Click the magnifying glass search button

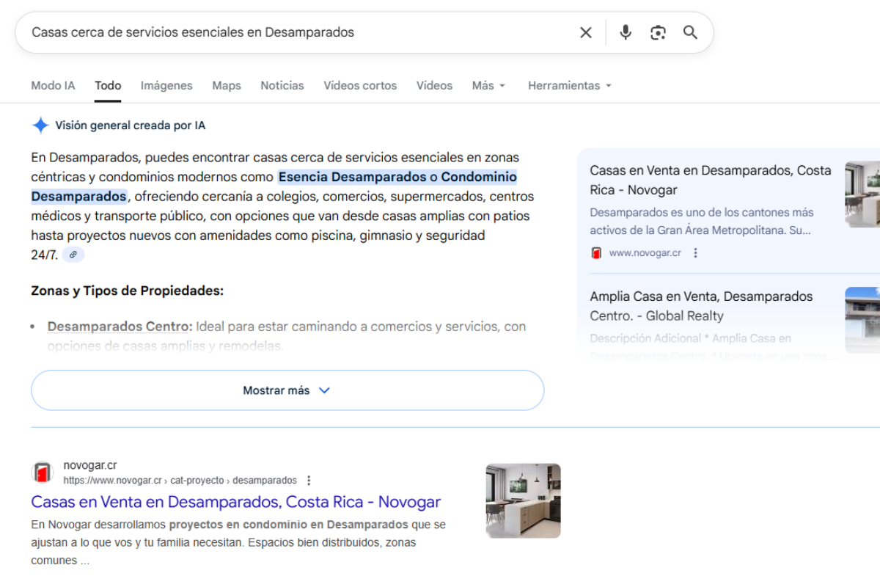click(x=690, y=32)
